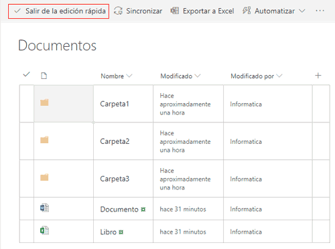
Task: Click the Exportar a Excel icon
Action: (x=174, y=11)
